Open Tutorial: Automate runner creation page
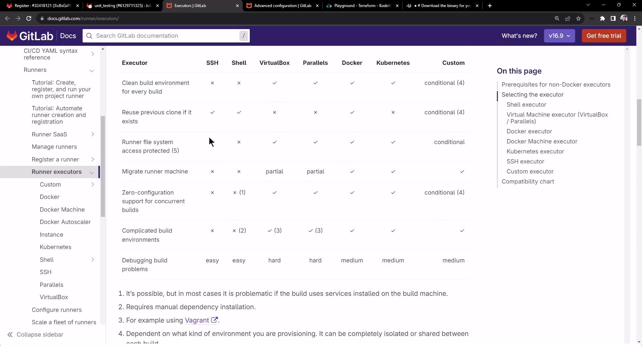Viewport: 642px width, 361px height. point(59,115)
